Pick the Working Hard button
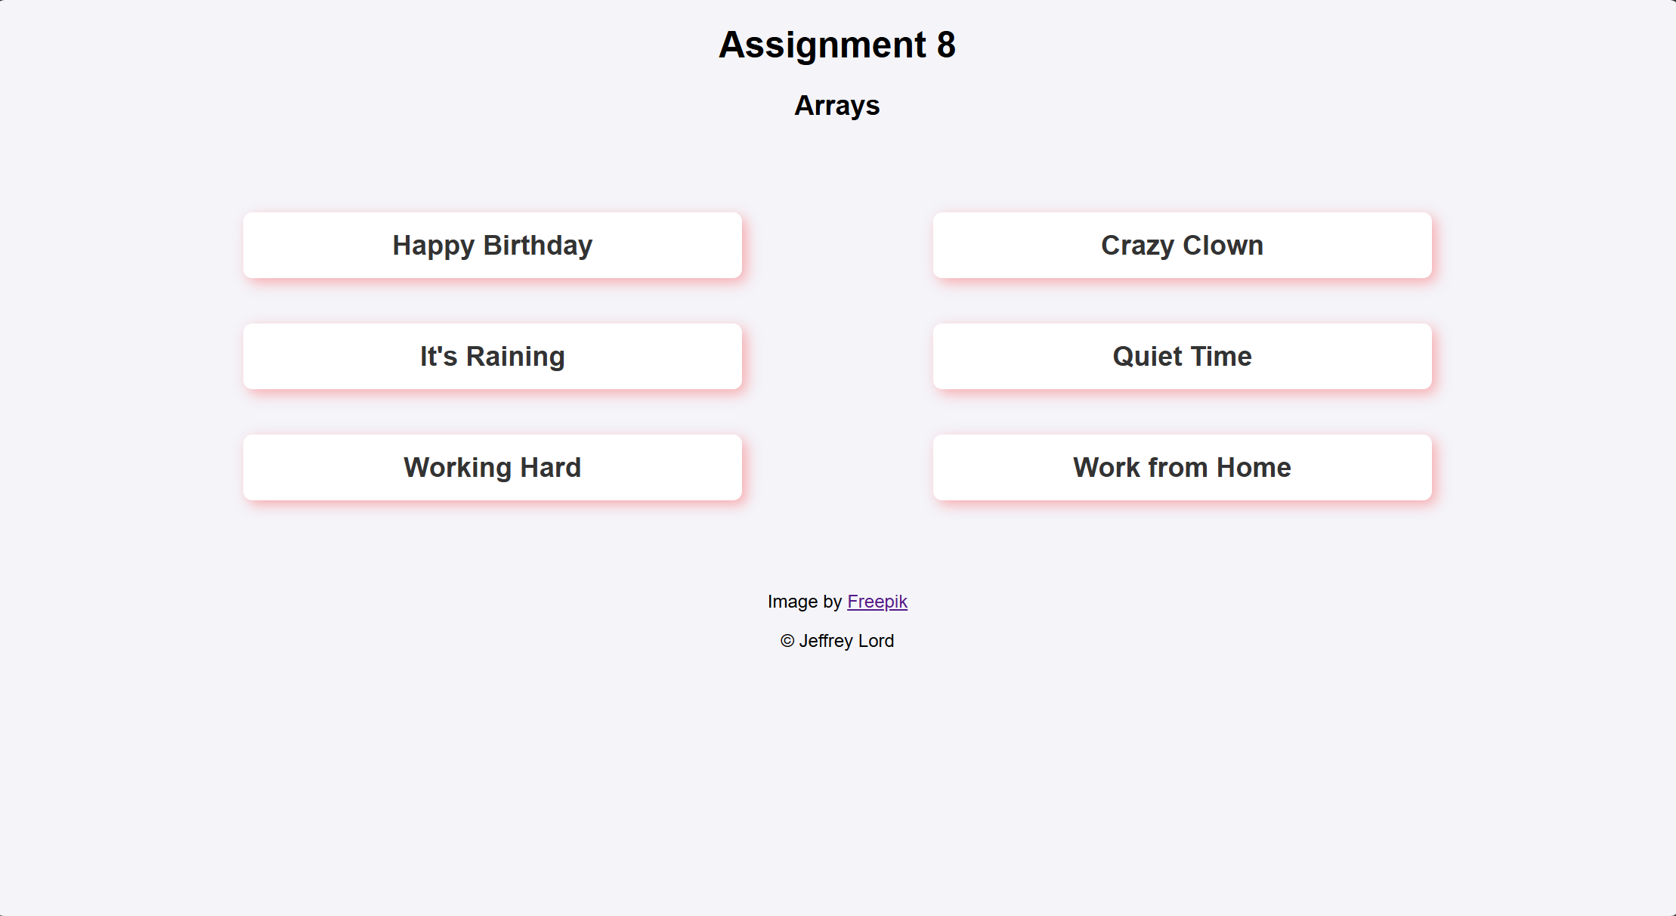The image size is (1676, 916). tap(492, 467)
